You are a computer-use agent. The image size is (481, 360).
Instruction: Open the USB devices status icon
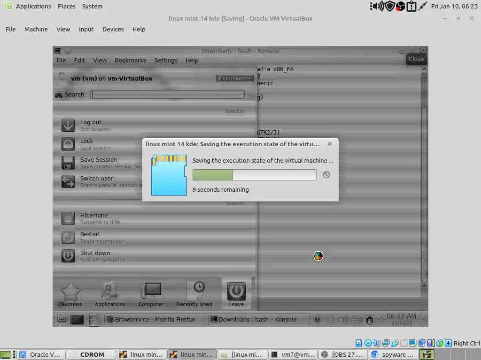click(395, 343)
